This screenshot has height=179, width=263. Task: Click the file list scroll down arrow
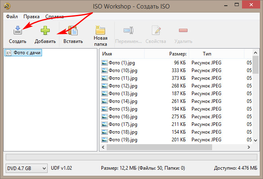(255, 141)
